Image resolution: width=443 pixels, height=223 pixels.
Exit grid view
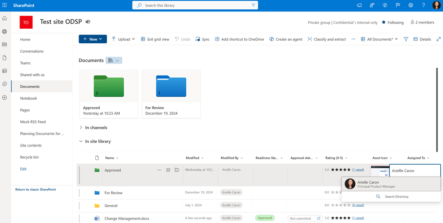click(x=155, y=39)
